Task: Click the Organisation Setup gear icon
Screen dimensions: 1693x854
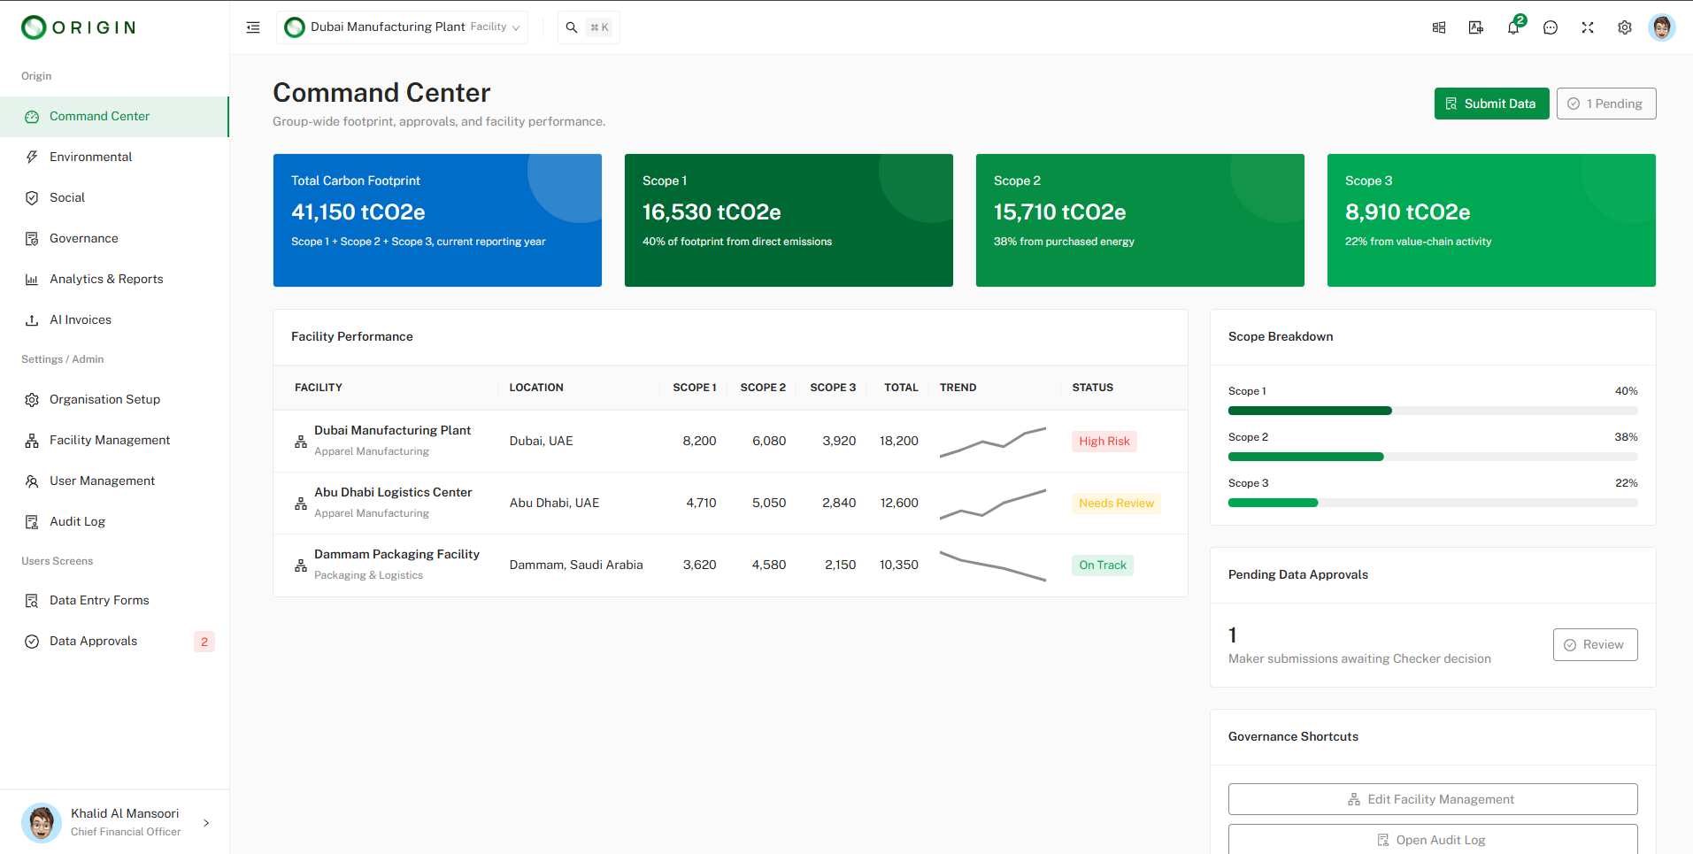Action: 32,400
